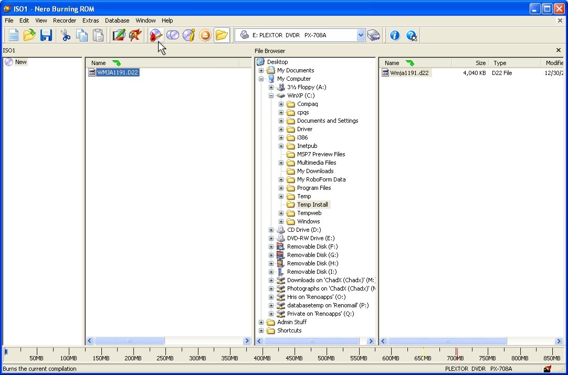Activate the context Help pointer icon
Image resolution: width=568 pixels, height=375 pixels.
tap(411, 35)
